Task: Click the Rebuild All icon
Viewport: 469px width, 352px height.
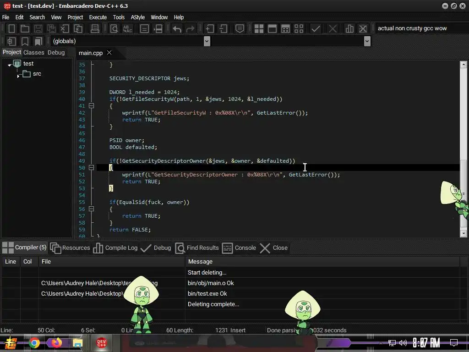Action: click(x=299, y=29)
